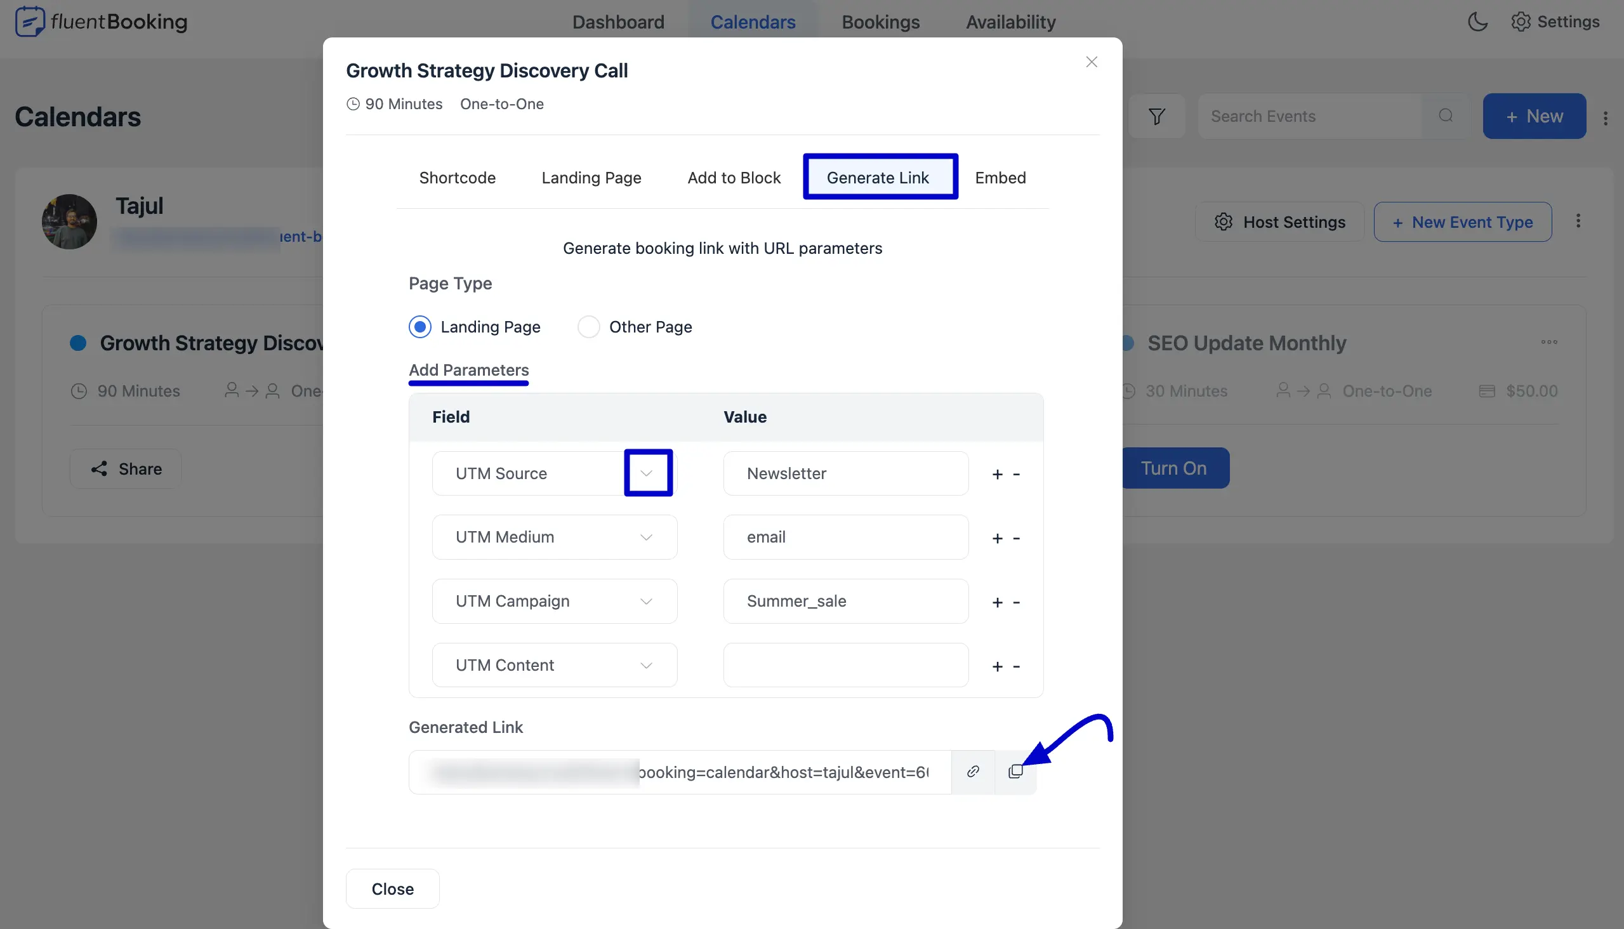This screenshot has height=929, width=1624.
Task: Open the Add to Block tab
Action: [x=733, y=178]
